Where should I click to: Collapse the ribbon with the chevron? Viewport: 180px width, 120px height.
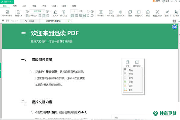(x=178, y=21)
